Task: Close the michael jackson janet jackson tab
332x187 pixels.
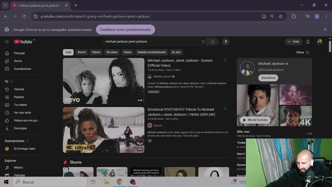Action: click(x=66, y=5)
